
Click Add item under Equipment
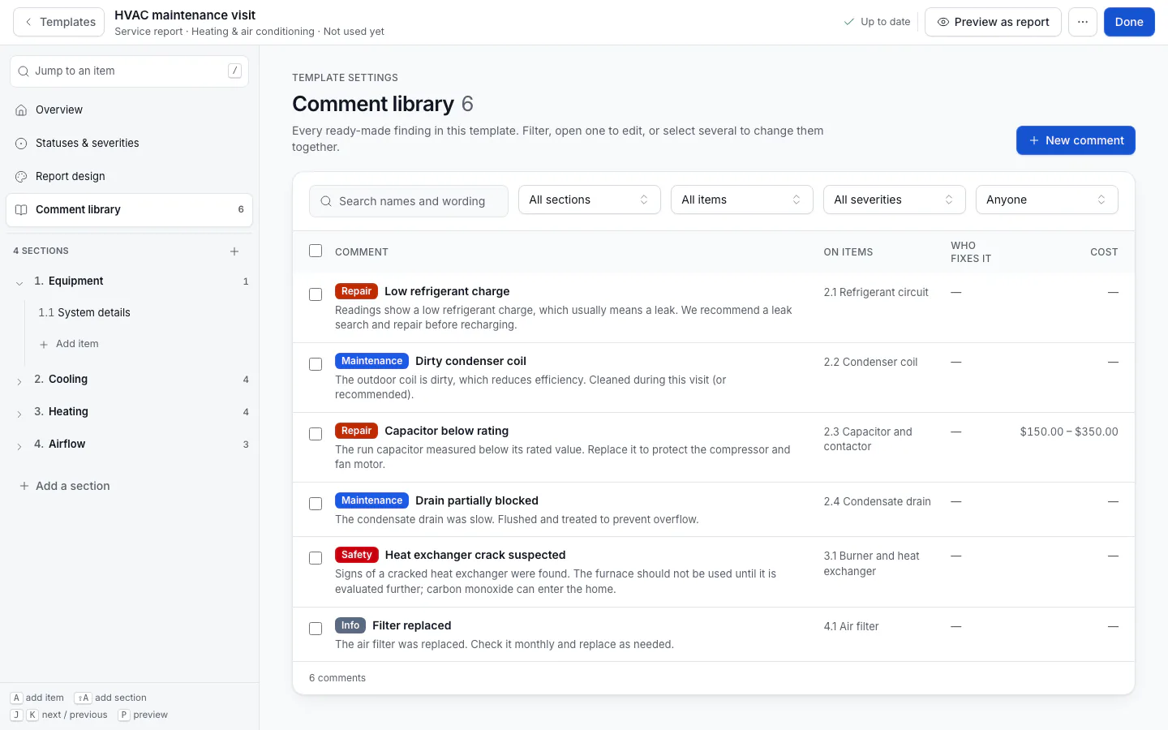pos(69,344)
